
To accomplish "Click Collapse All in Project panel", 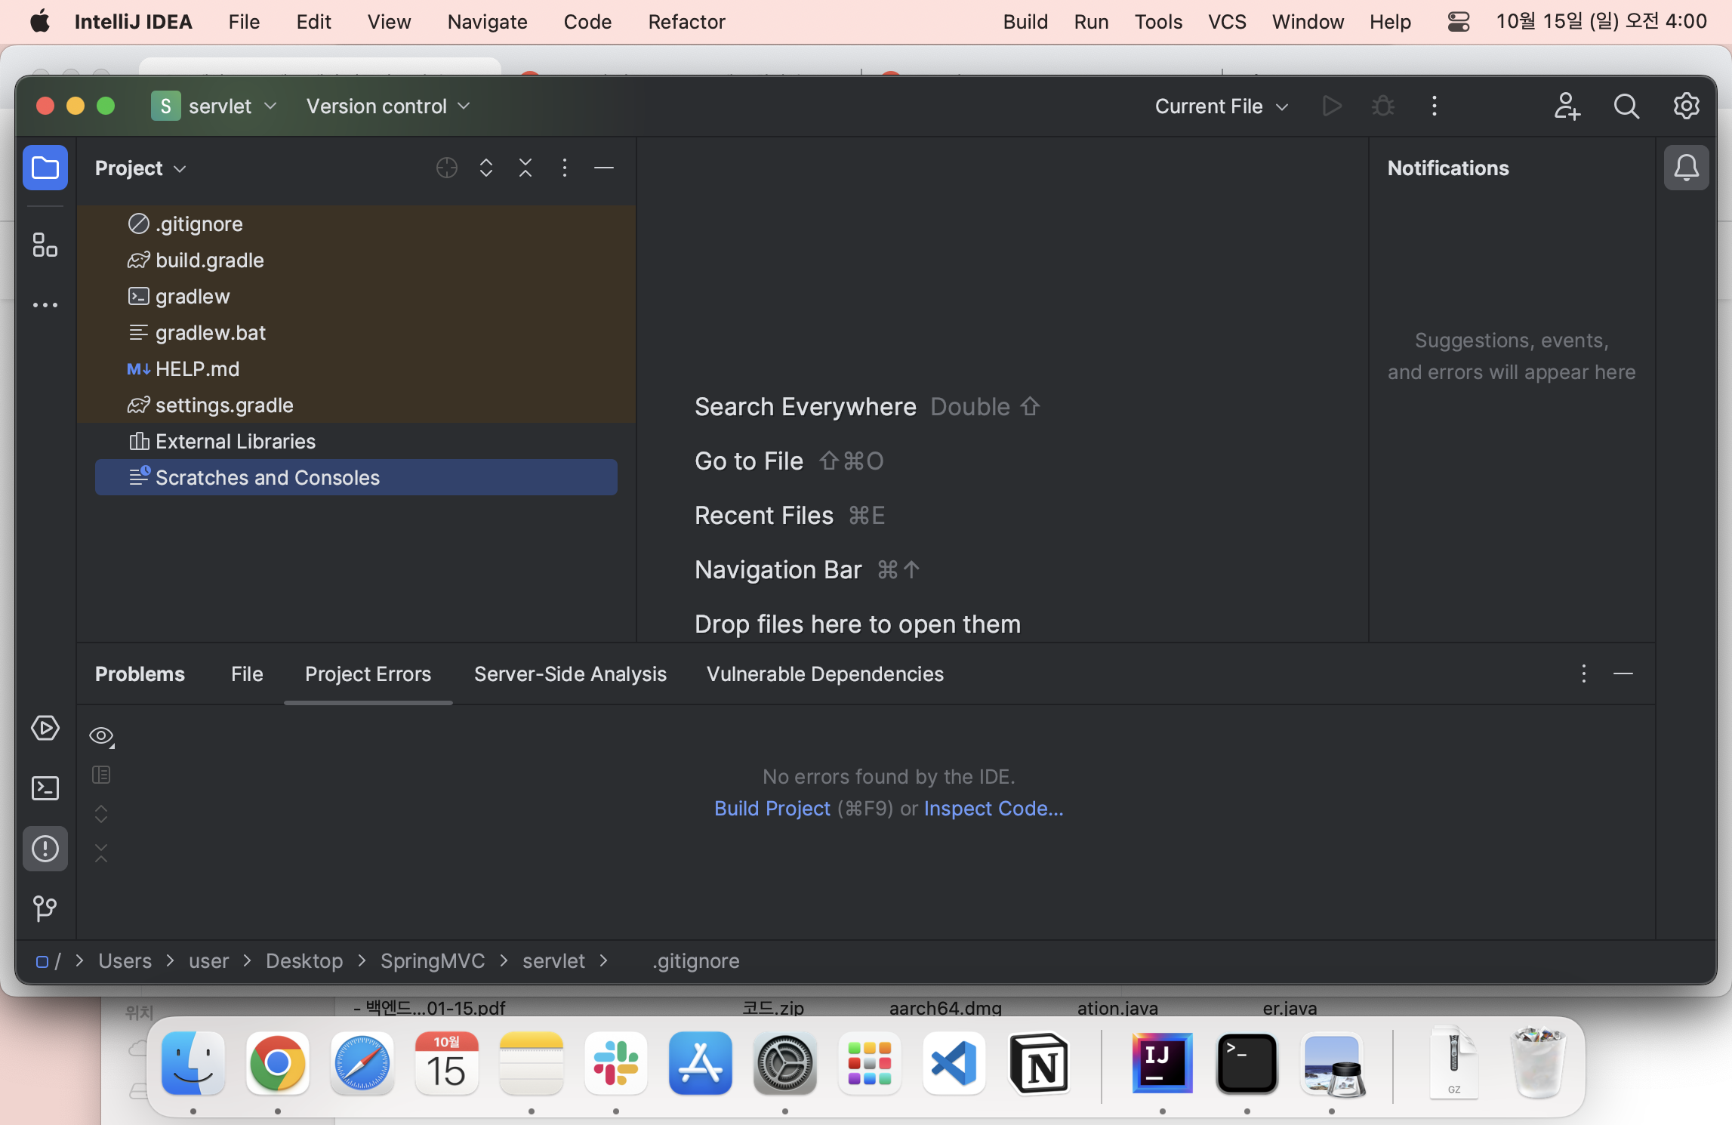I will (x=525, y=168).
